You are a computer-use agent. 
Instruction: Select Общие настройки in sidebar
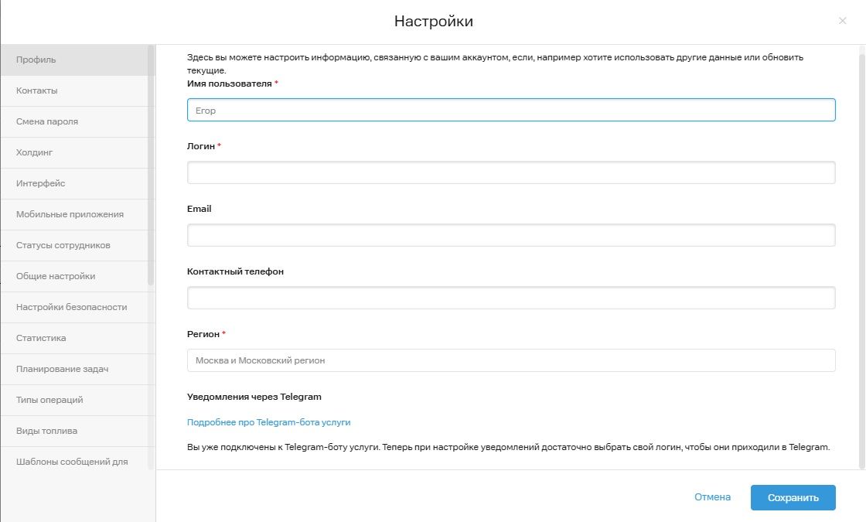[x=56, y=276]
